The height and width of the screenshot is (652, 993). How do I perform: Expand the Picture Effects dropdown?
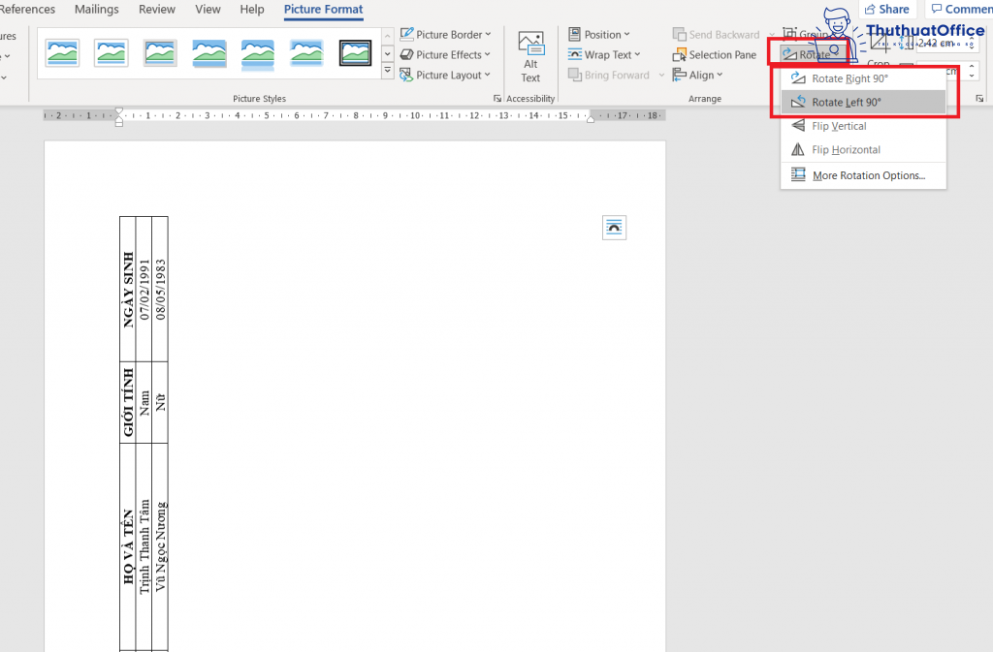pyautogui.click(x=445, y=54)
